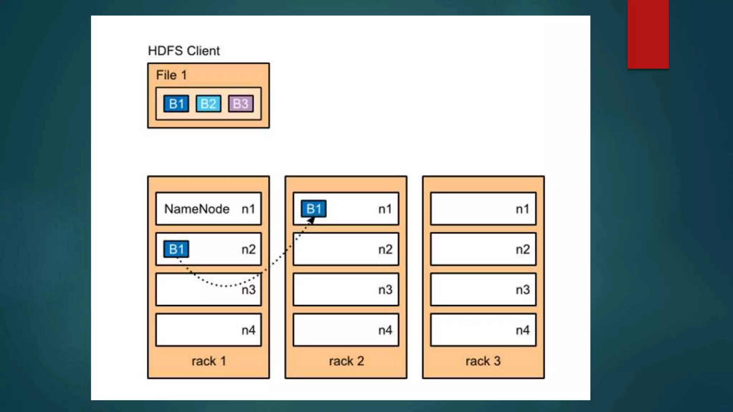The height and width of the screenshot is (412, 733).
Task: Select node n3 in rack 2
Action: point(346,290)
